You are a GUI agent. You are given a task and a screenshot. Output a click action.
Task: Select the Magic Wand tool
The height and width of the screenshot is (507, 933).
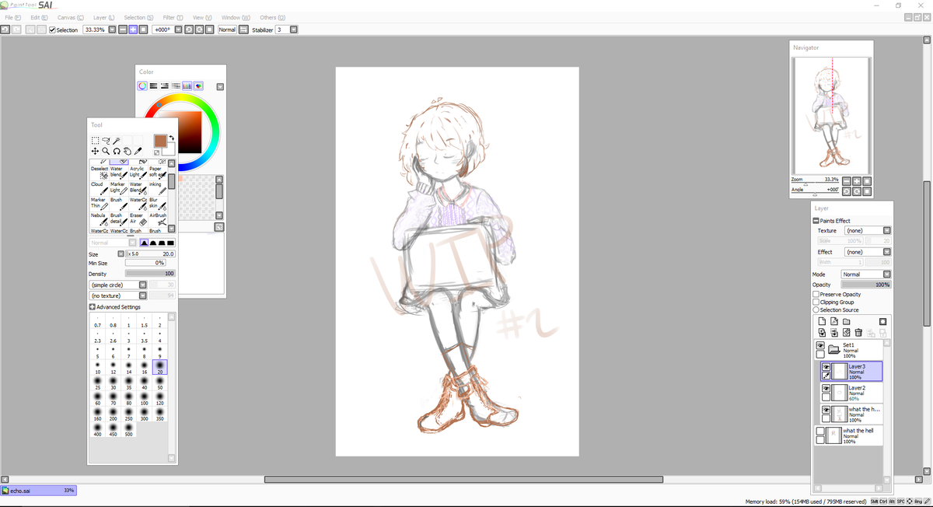[x=117, y=141]
